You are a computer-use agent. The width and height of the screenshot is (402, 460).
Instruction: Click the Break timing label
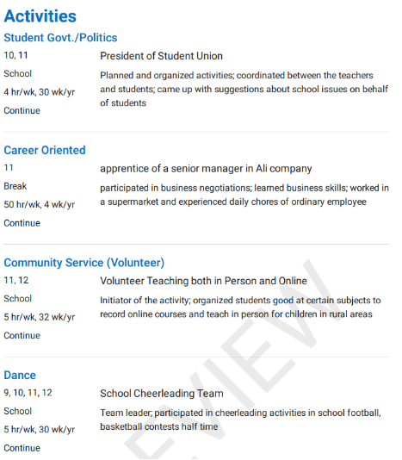tap(15, 186)
